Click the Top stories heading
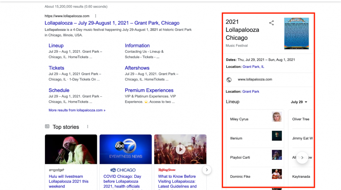Screen dimensions: 341x190 click(66, 127)
